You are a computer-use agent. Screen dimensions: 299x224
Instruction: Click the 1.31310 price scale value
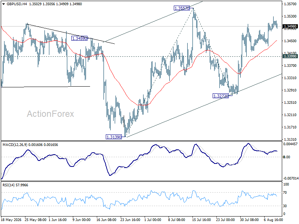pyautogui.click(x=290, y=139)
